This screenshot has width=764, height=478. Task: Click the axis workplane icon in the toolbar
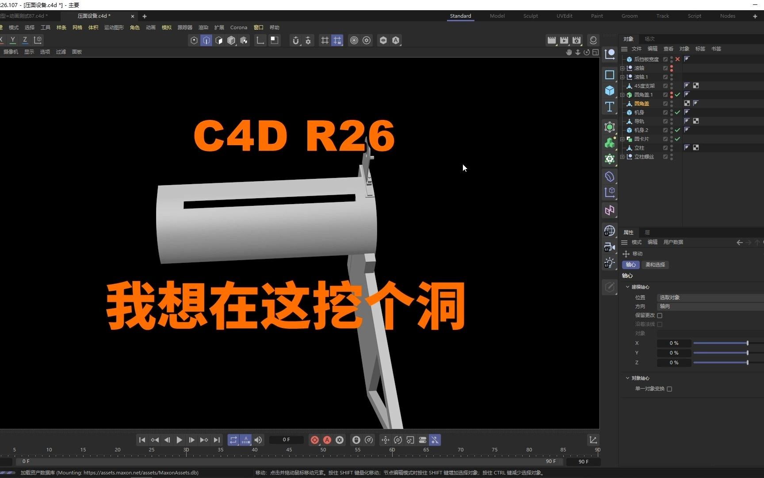[260, 40]
